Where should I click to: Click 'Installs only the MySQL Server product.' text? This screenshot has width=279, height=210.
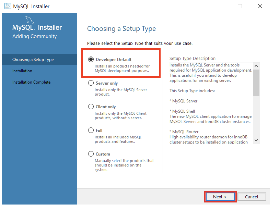(x=121, y=92)
